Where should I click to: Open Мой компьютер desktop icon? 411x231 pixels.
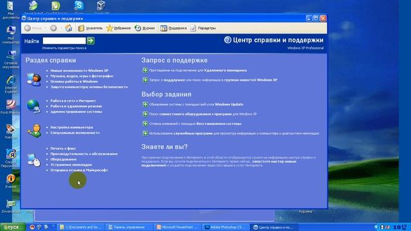(11, 35)
